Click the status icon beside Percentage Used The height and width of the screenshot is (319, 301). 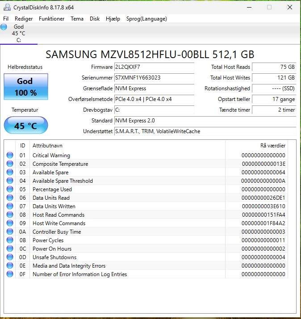[10, 189]
